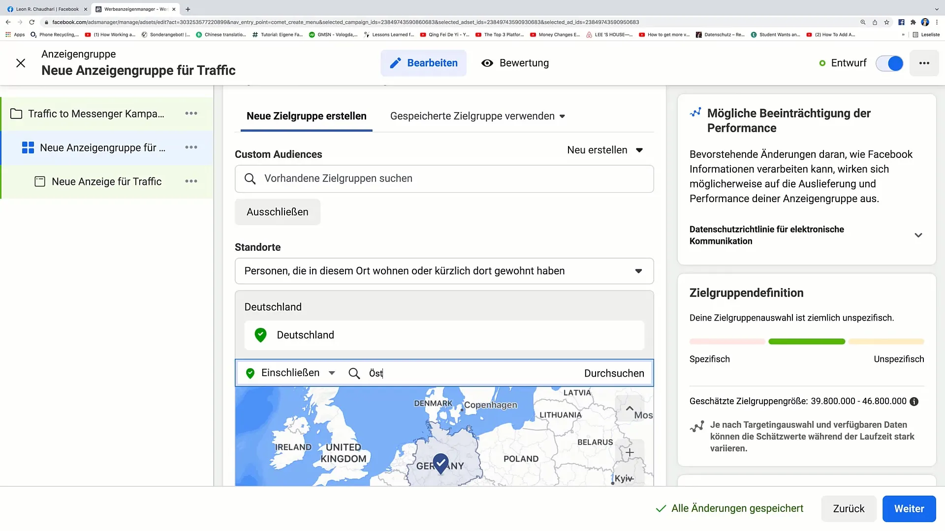
Task: Click the Deutschland location entry
Action: tap(444, 335)
